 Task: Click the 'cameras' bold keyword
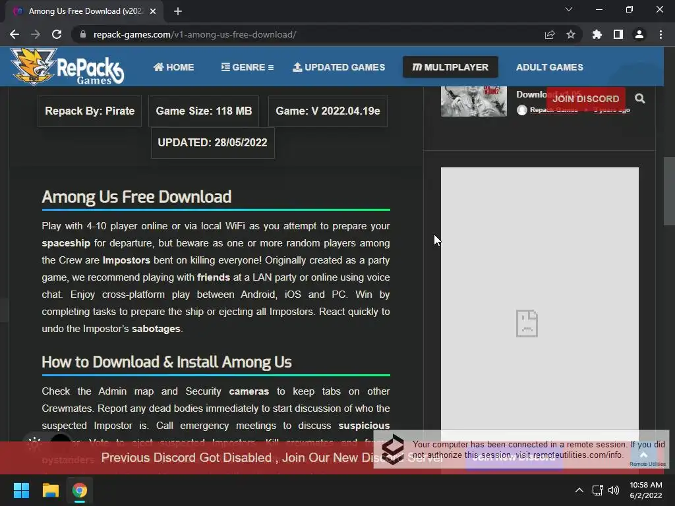pyautogui.click(x=249, y=391)
